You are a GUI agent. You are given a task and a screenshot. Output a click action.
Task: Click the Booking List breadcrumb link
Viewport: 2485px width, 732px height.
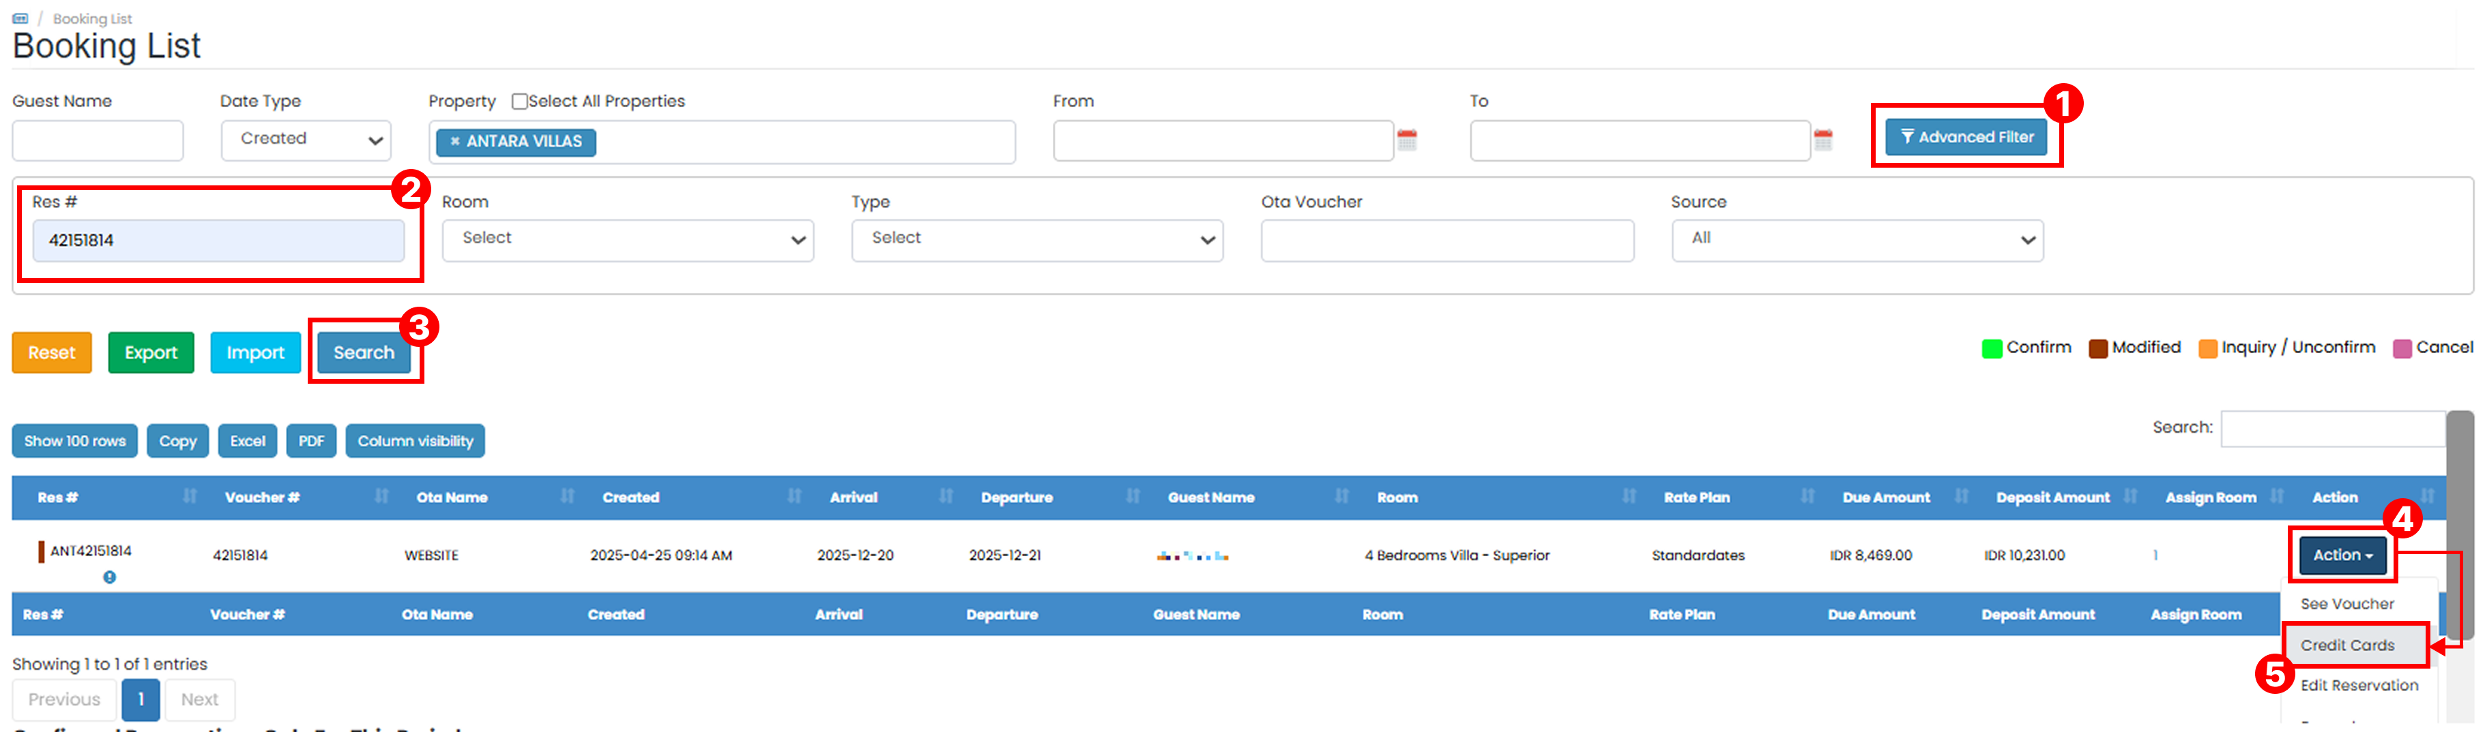(x=93, y=18)
